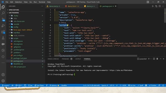Click in the PowerShell terminal prompt
Screen dimensions: 166x93
click(x=75, y=74)
